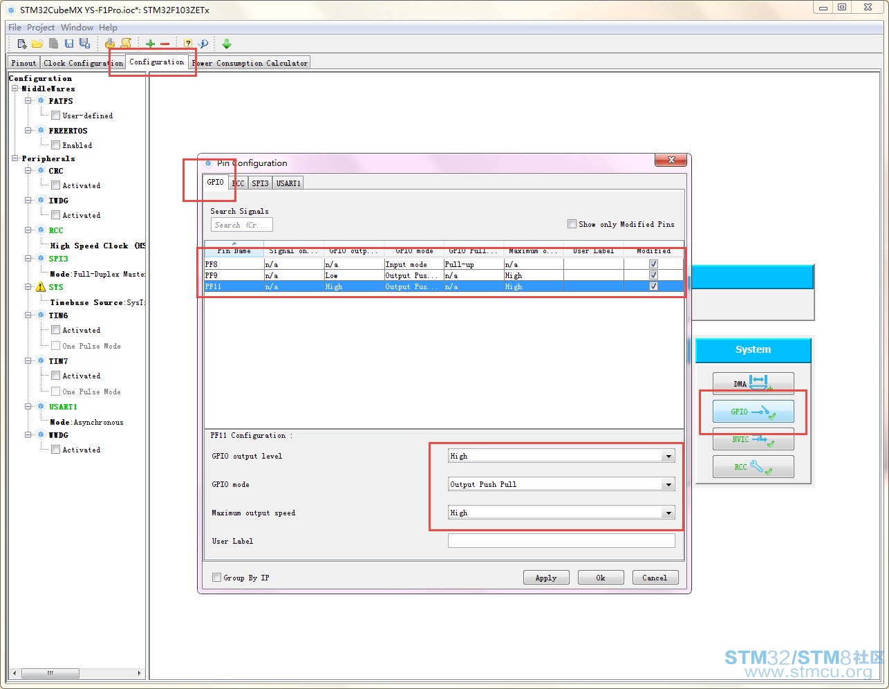This screenshot has width=889, height=689.
Task: Click the Generate report scroll icon
Action: [x=126, y=44]
